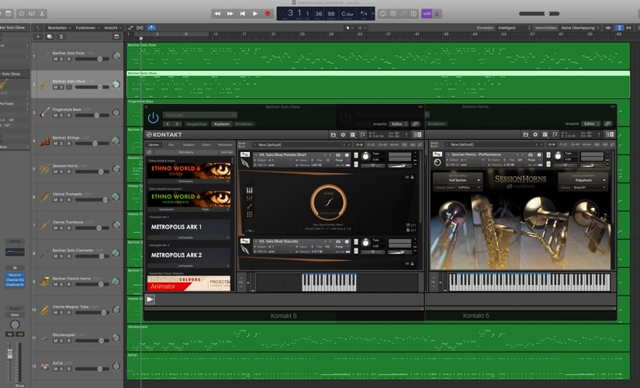Open the Manuell preset dropdown
Viewport: 640px width, 388px height.
click(199, 115)
